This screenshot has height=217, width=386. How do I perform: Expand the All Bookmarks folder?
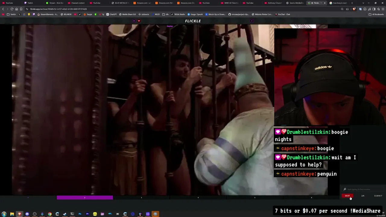point(376,14)
